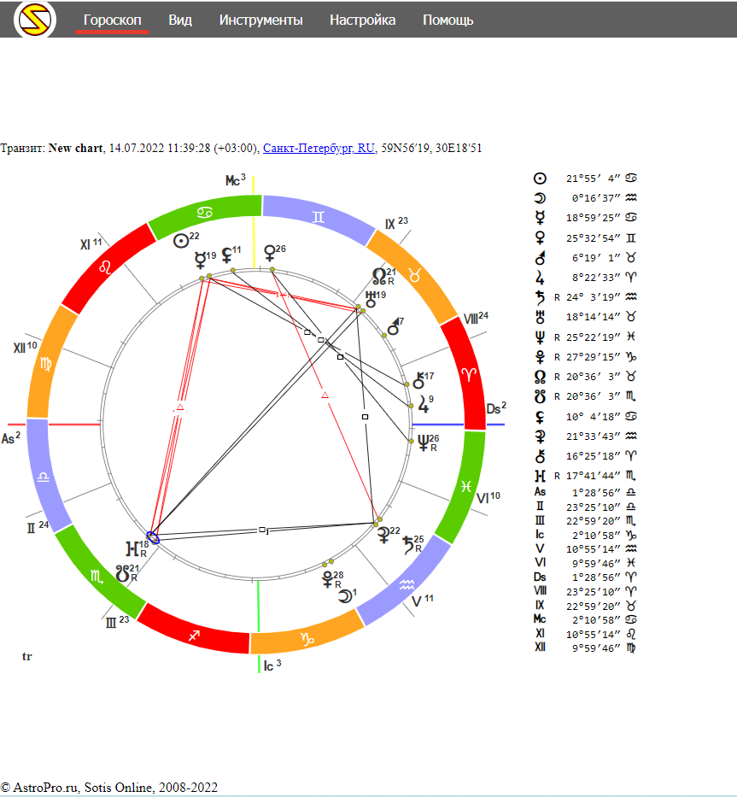Click the Moon glyph in the chart

click(344, 595)
